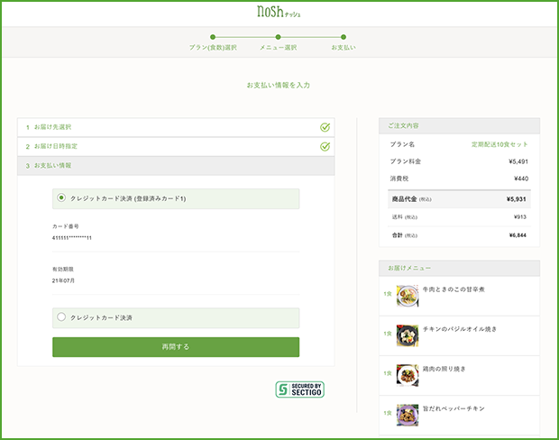
Task: Click the middle progress dot above メニュー選択
Action: coord(278,37)
